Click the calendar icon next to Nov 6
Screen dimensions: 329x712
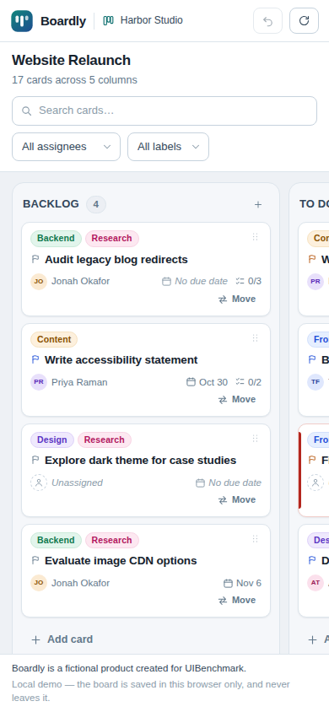(x=229, y=583)
